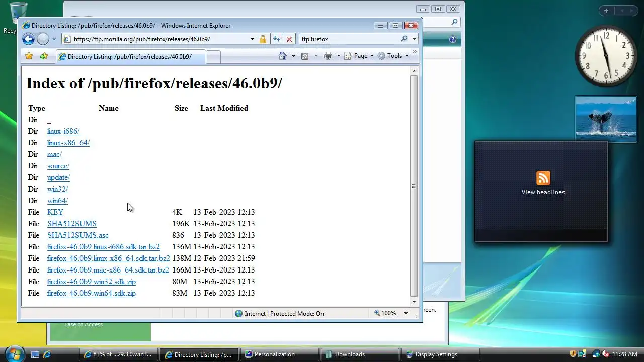Open the parent directory '..' link
The width and height of the screenshot is (644, 362).
point(49,120)
